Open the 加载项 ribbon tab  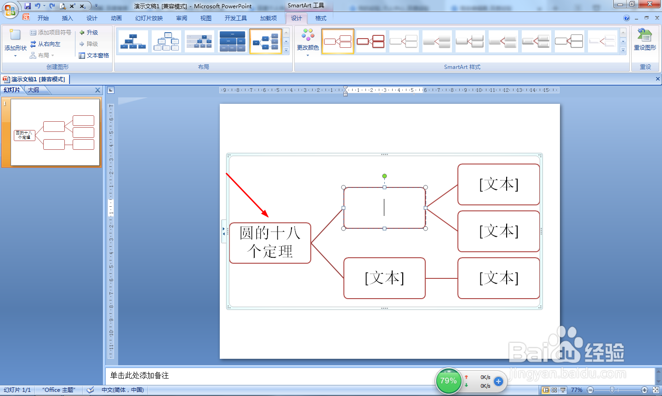click(268, 18)
